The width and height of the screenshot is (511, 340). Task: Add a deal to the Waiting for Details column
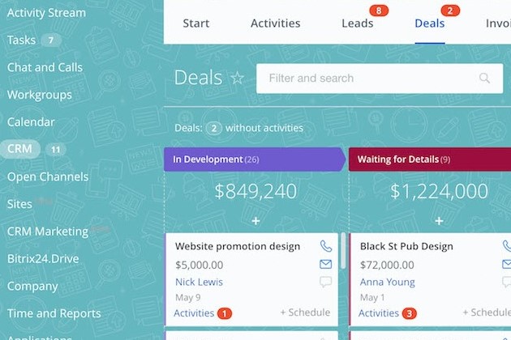[x=439, y=220]
